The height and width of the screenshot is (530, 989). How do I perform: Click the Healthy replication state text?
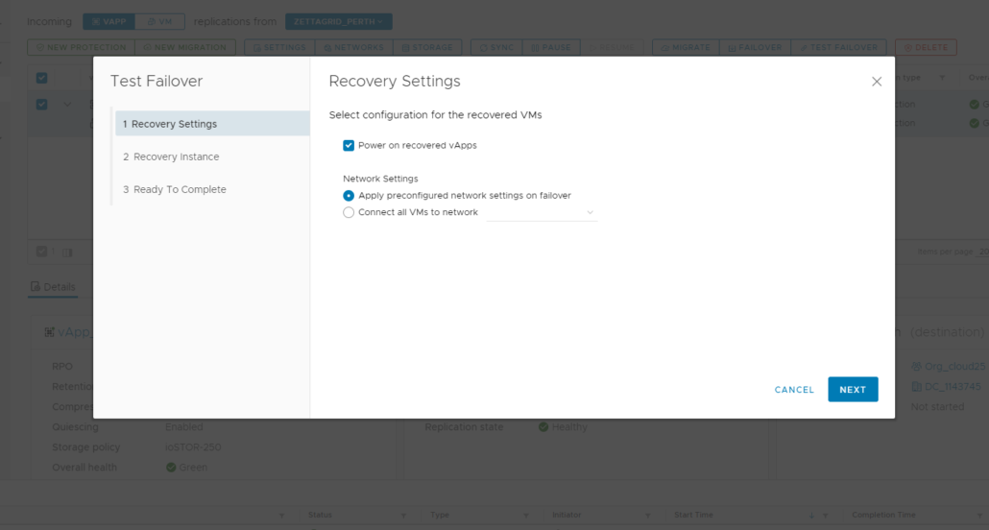point(569,427)
